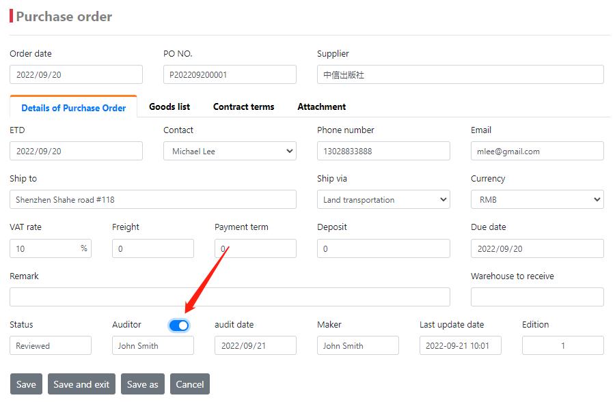Click the VAT rate input box
This screenshot has width=615, height=402.
coord(44,248)
